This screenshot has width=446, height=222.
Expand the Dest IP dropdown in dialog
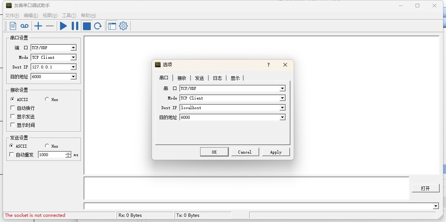pyautogui.click(x=283, y=108)
